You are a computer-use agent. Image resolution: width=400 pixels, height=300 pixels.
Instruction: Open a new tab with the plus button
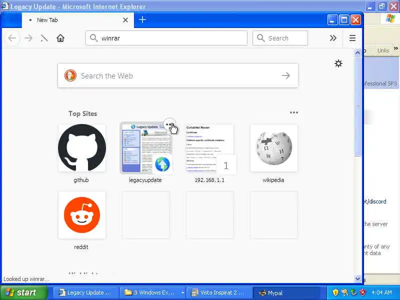tap(142, 19)
